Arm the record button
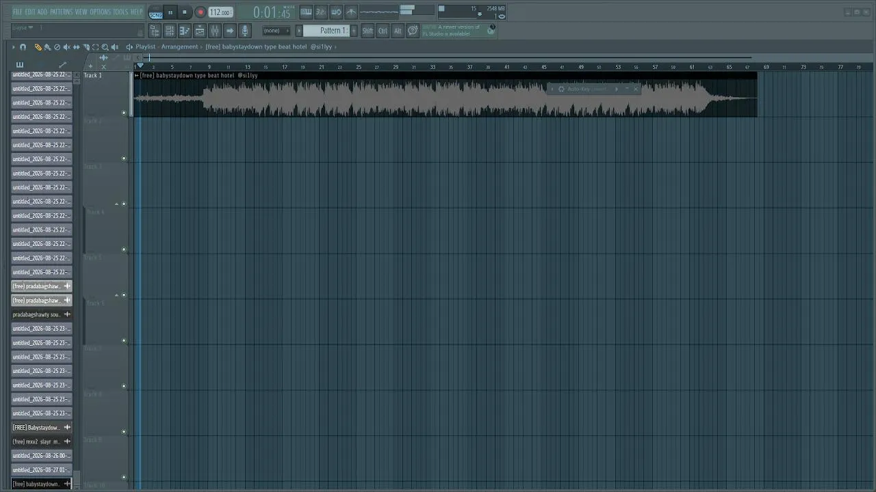 click(x=201, y=12)
